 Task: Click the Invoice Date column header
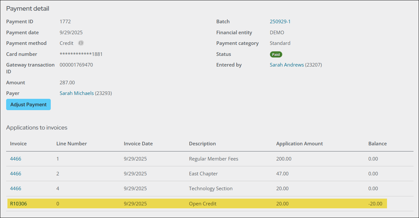pyautogui.click(x=138, y=144)
